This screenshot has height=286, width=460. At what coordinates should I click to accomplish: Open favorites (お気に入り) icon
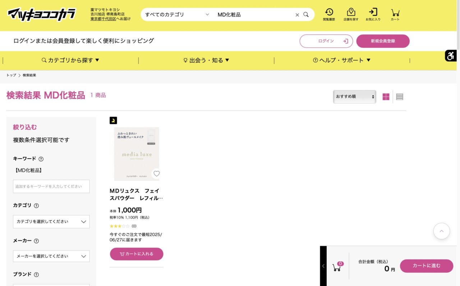[x=373, y=14]
